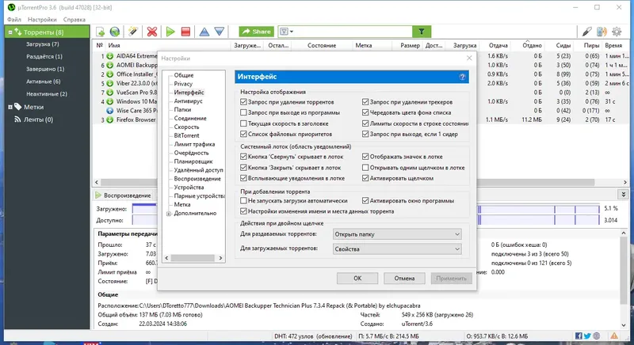
Task: Move torrent up the queue with up-arrow icon
Action: click(204, 32)
